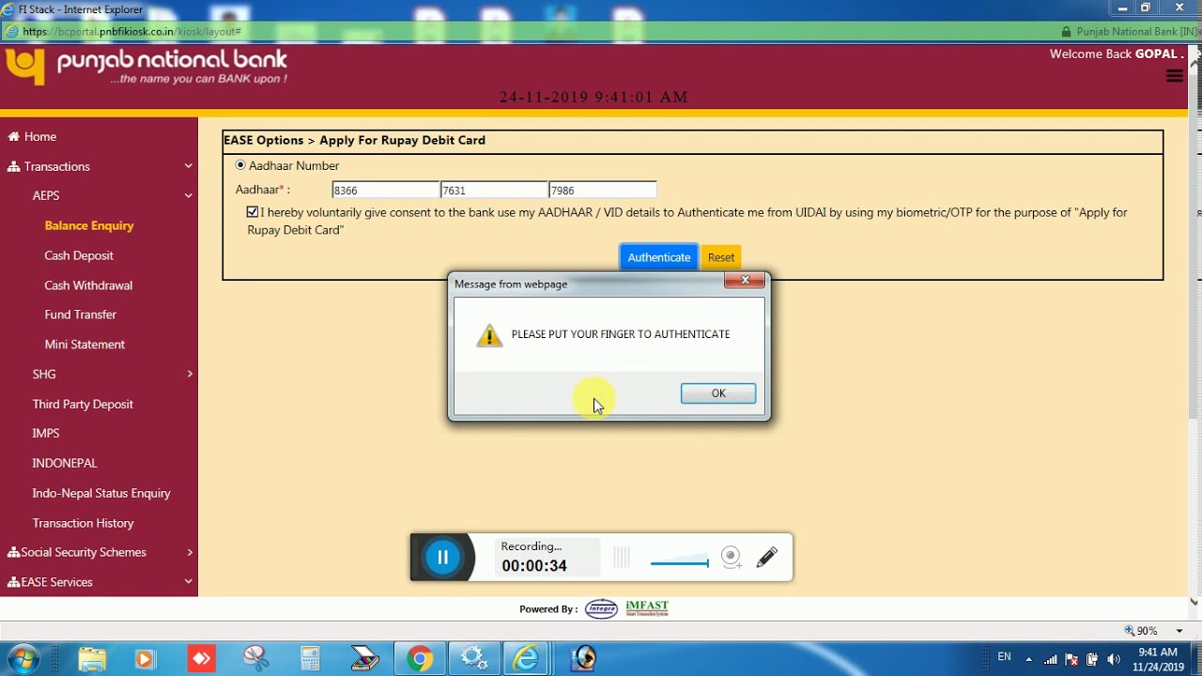The height and width of the screenshot is (676, 1202).
Task: Collapse the EASE Services section
Action: point(99,582)
